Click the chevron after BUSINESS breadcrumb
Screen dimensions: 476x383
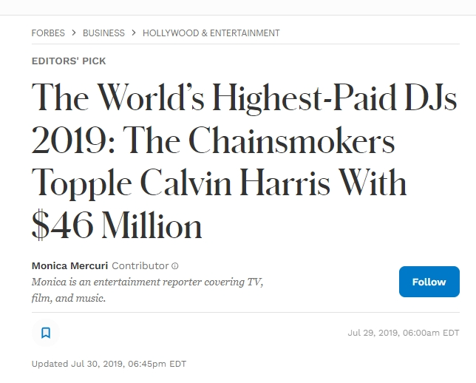tap(134, 33)
